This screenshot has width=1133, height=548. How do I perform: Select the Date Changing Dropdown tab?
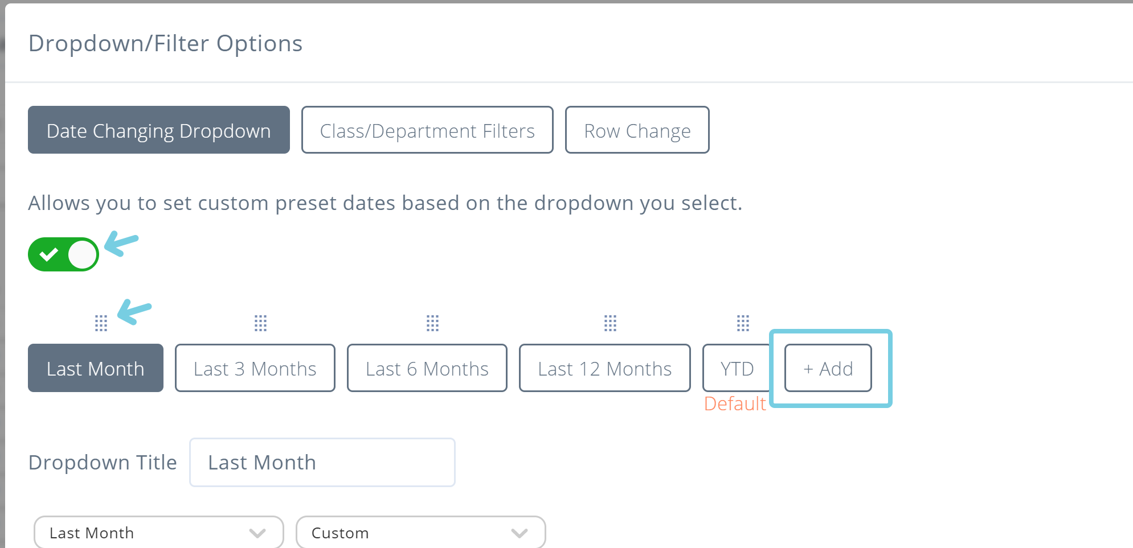(x=158, y=130)
